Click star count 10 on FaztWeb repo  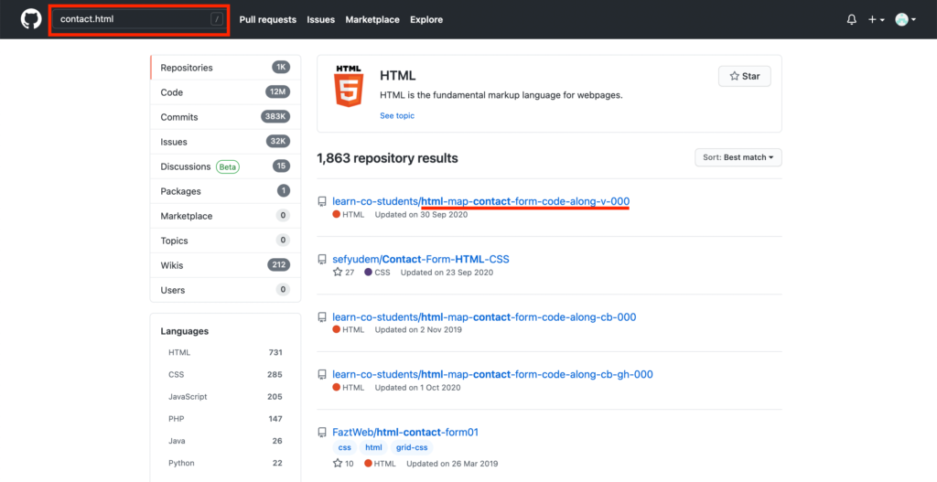pyautogui.click(x=344, y=464)
